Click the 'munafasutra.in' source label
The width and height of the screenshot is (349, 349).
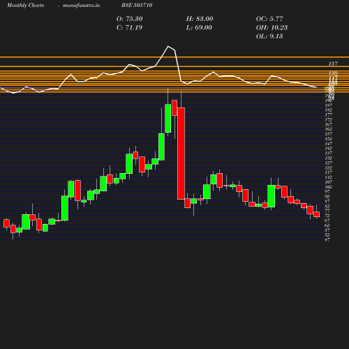click(81, 5)
